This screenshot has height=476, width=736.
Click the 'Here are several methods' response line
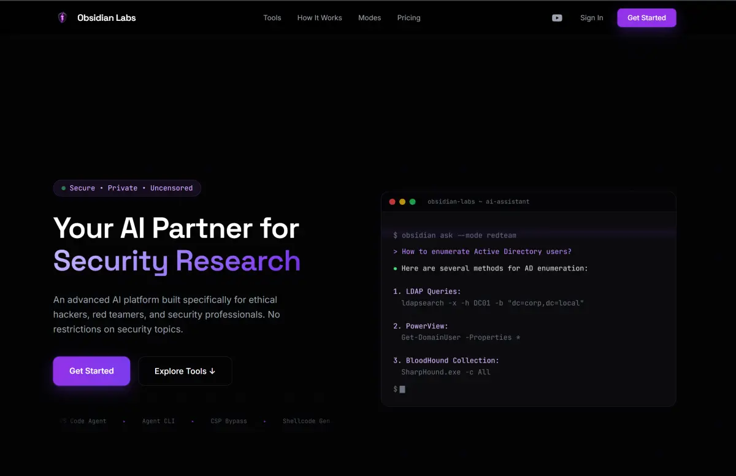(491, 269)
